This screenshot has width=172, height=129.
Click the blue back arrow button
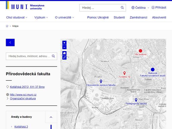[10, 42]
